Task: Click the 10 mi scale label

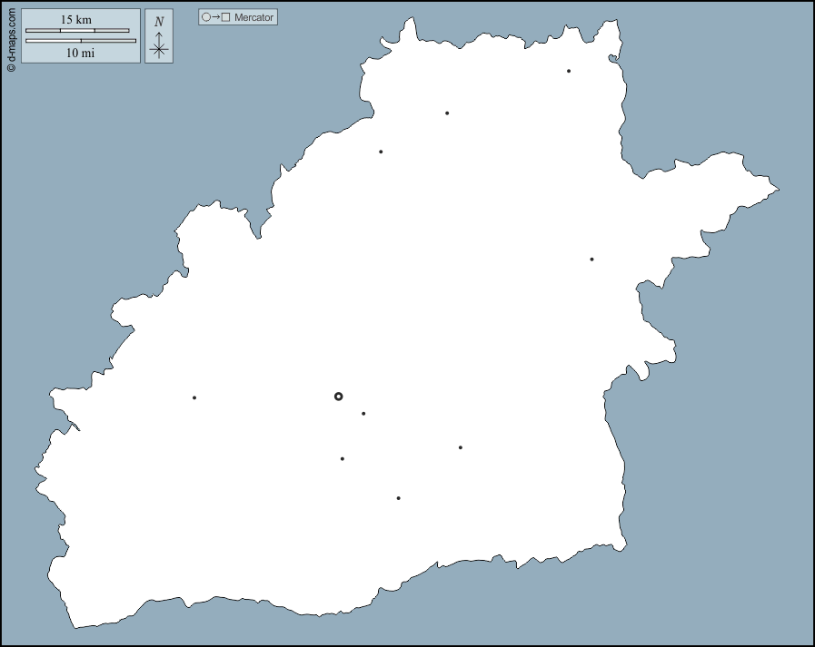Action: pyautogui.click(x=80, y=53)
